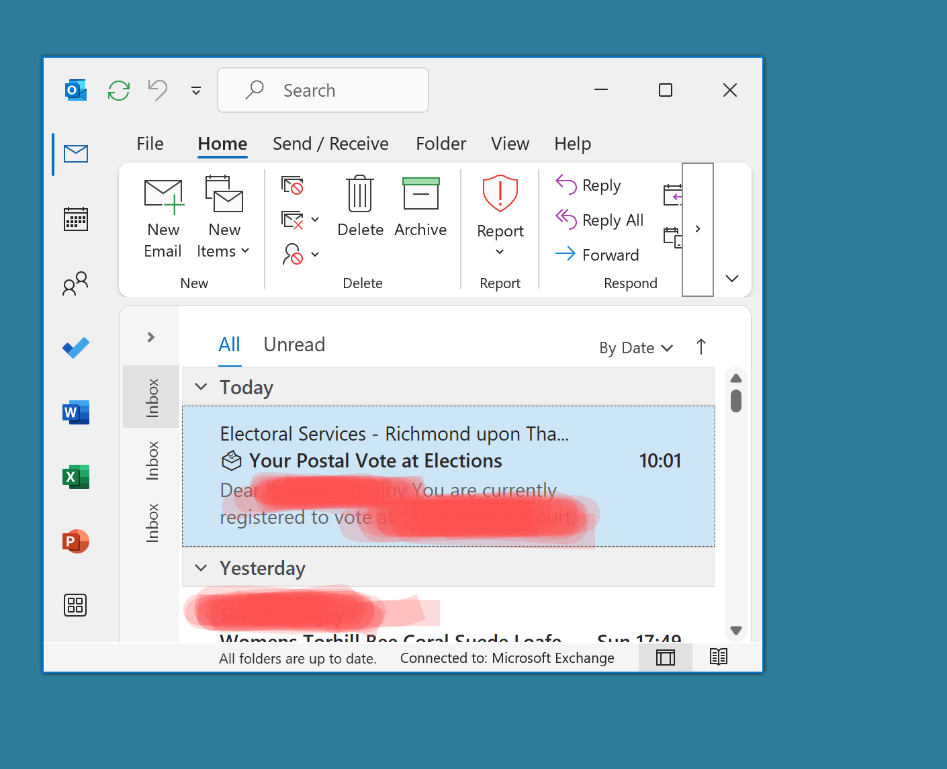Open the Help tab

tap(572, 144)
